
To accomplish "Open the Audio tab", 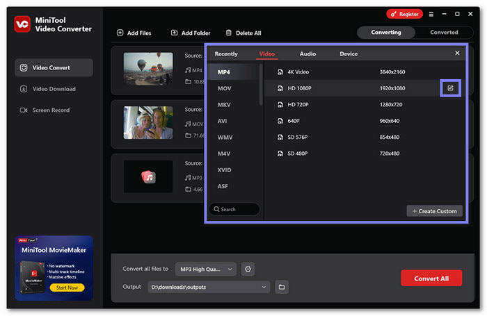I will pos(308,53).
